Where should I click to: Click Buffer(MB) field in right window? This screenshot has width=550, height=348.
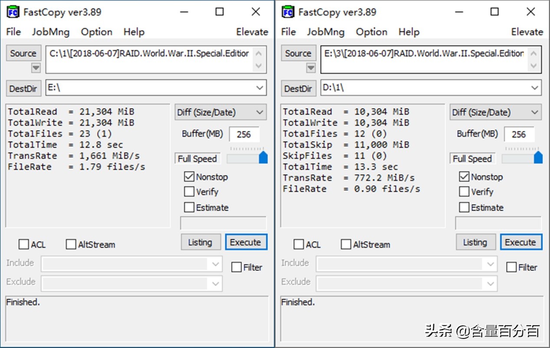(x=519, y=134)
